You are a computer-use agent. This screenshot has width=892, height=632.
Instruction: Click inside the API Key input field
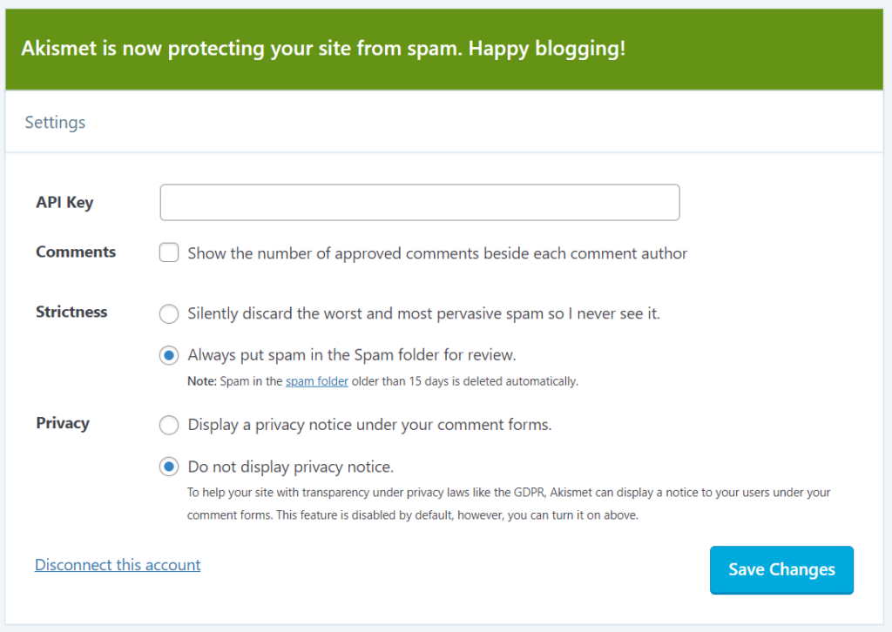coord(418,202)
